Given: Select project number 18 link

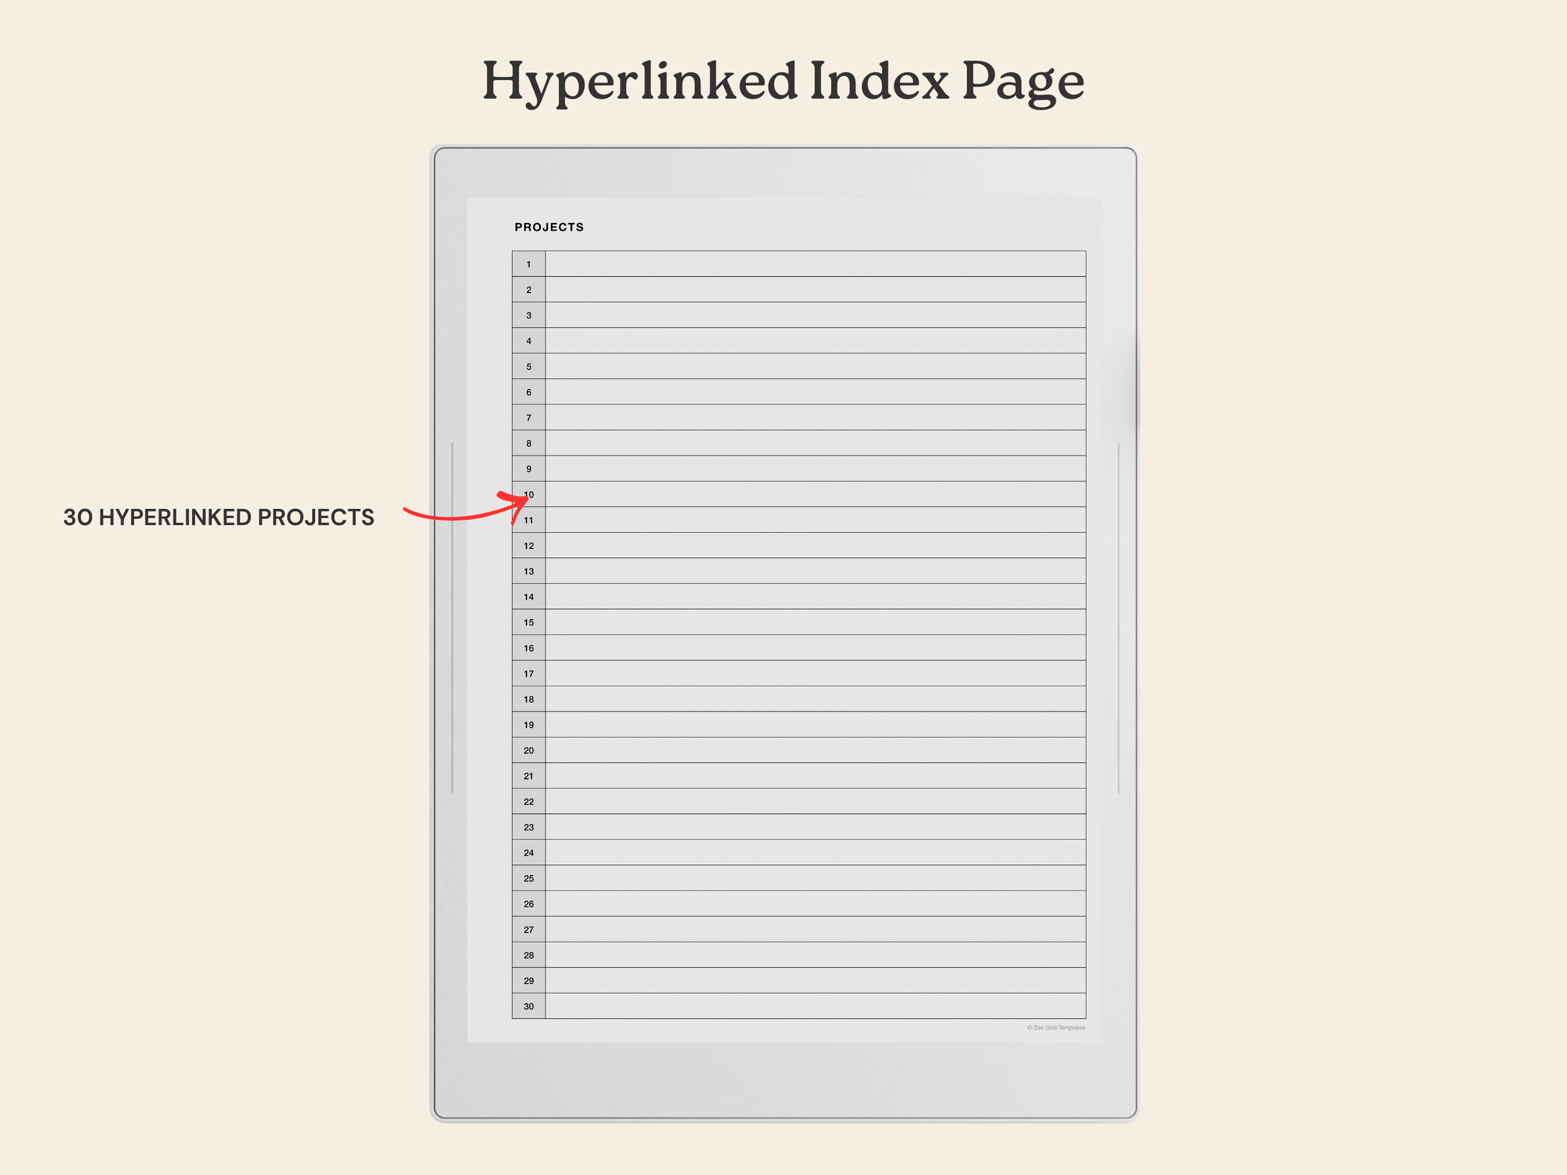Looking at the screenshot, I should [528, 699].
